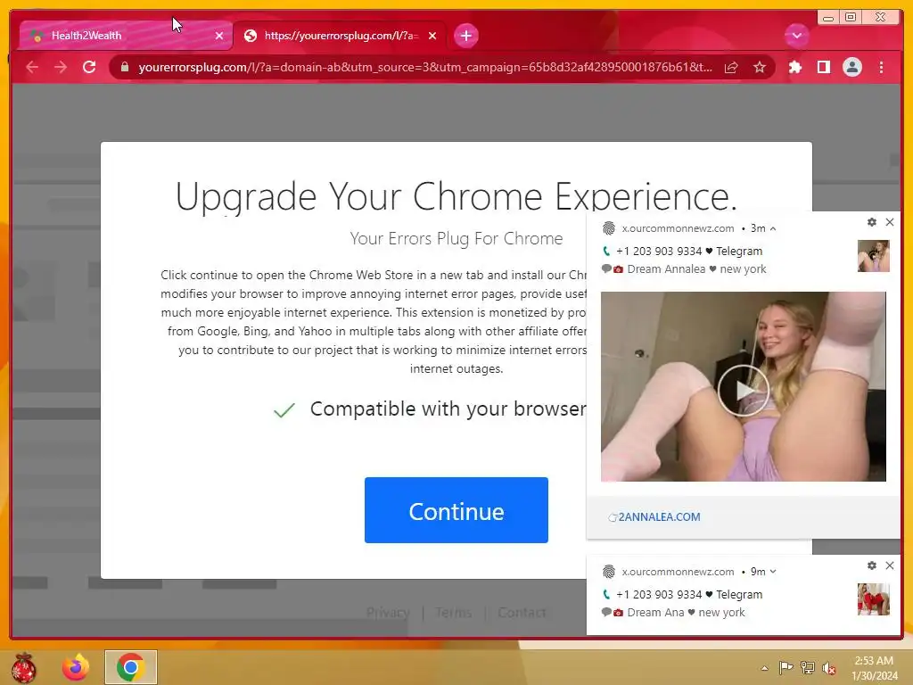This screenshot has height=685, width=913.
Task: Open the Terms link in footer
Action: (x=453, y=612)
